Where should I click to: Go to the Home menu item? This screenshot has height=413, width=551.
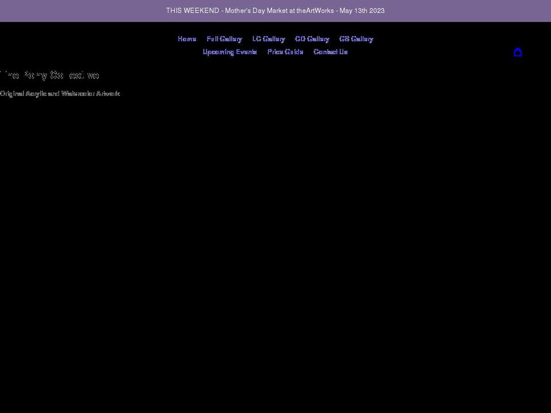click(x=187, y=39)
